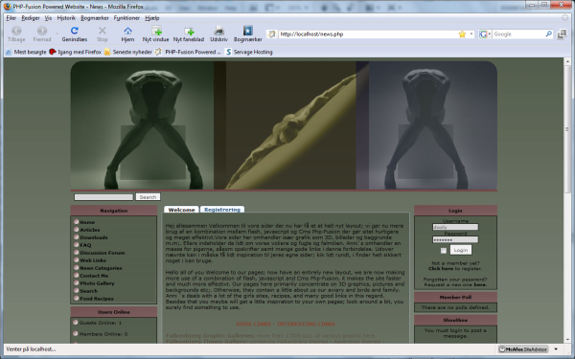Open the Filer menu
575x359 pixels.
tap(11, 18)
